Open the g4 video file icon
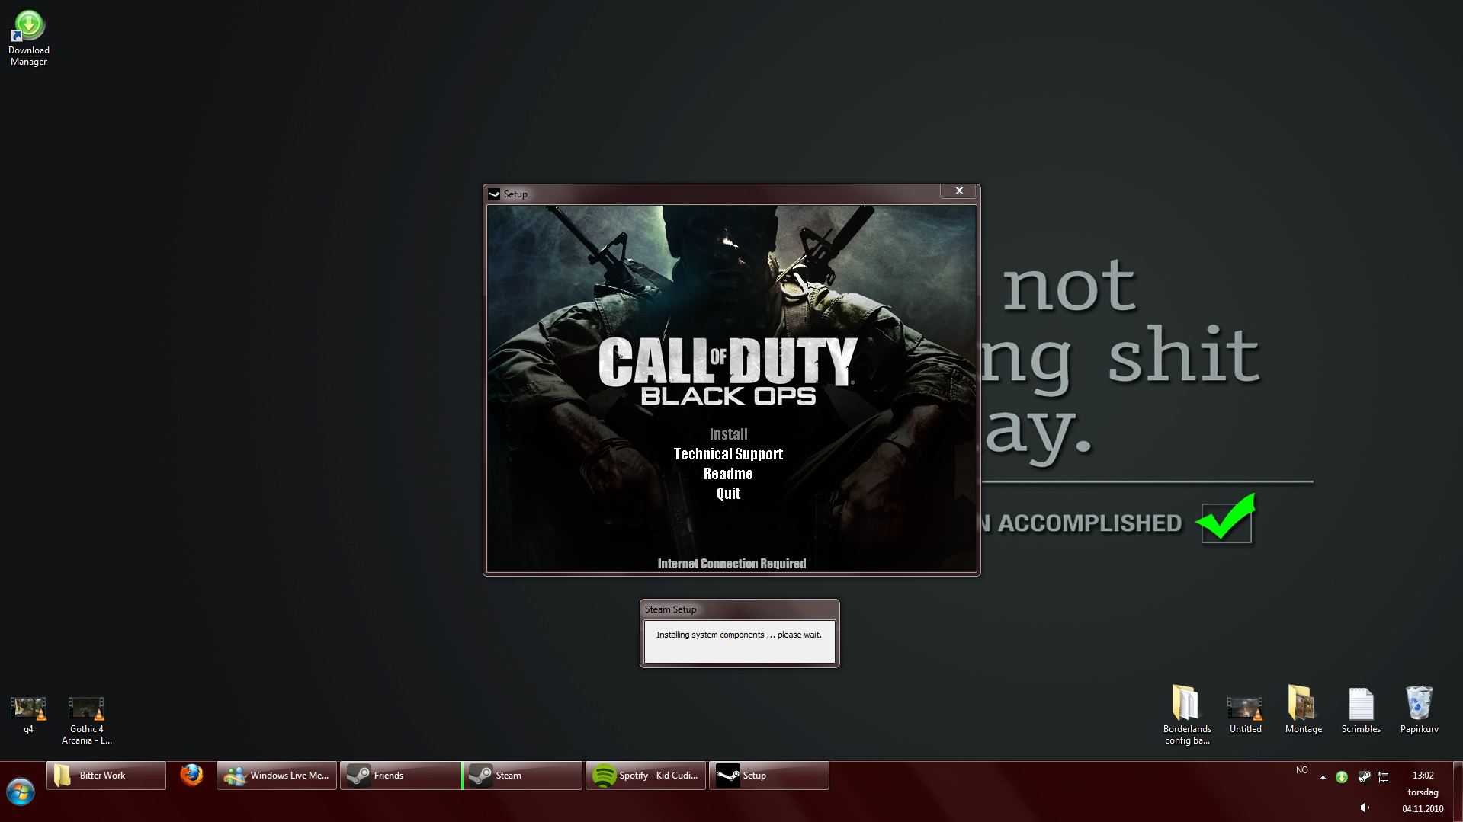This screenshot has width=1463, height=822. [x=28, y=715]
